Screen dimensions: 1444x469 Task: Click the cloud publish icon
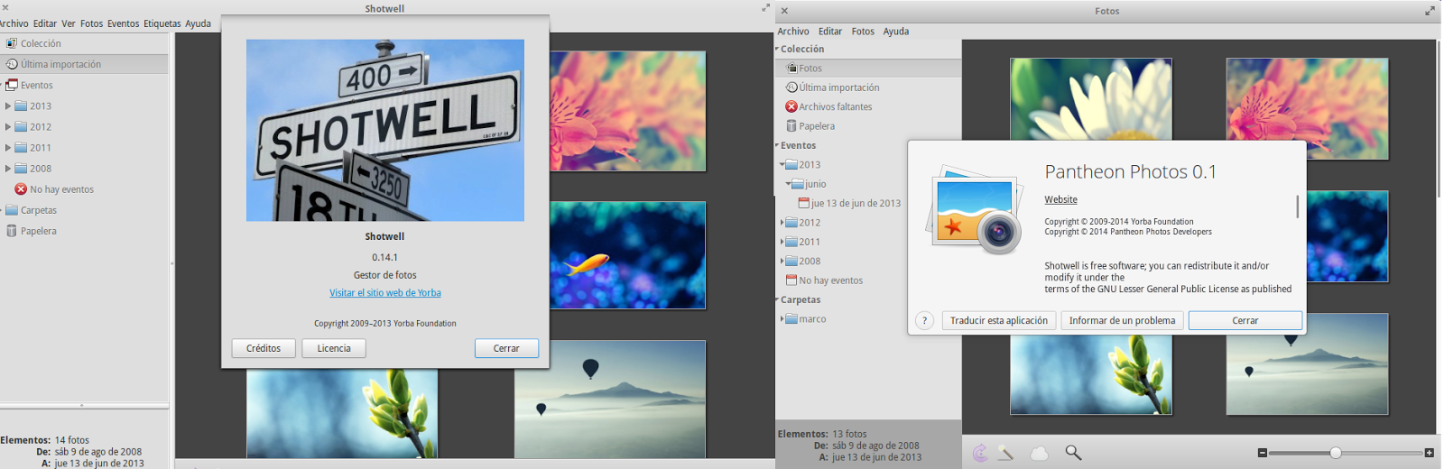point(1040,453)
